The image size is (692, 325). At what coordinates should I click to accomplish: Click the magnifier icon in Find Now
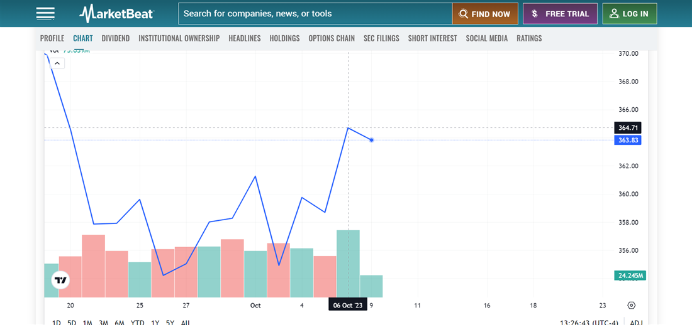[464, 14]
